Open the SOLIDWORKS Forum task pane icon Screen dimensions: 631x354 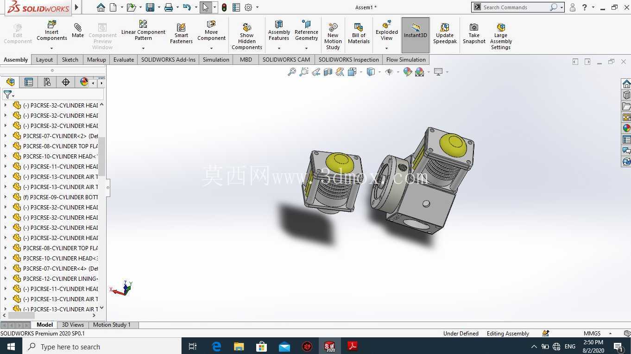[x=626, y=151]
